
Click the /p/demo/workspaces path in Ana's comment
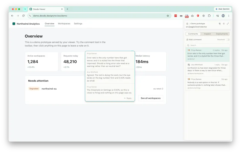pyautogui.click(x=195, y=73)
